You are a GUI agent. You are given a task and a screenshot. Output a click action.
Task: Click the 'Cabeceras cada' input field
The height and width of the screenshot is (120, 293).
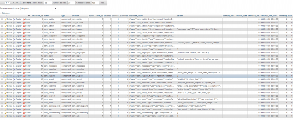click(95, 3)
